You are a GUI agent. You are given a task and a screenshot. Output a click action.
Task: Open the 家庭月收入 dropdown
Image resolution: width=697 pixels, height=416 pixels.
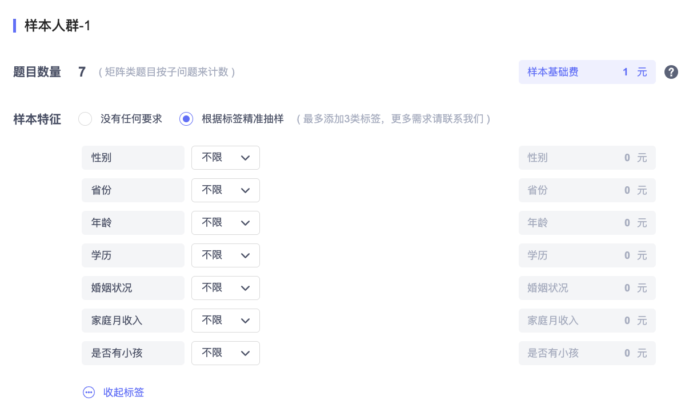(226, 321)
